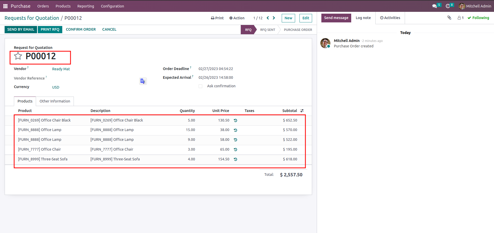Open the Ready Mat vendor link
Image resolution: width=494 pixels, height=233 pixels.
61,69
